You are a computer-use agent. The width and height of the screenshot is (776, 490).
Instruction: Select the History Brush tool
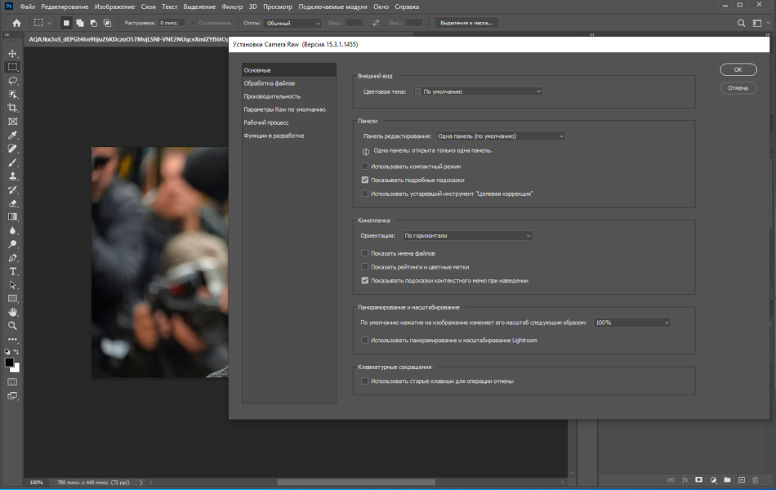point(13,189)
